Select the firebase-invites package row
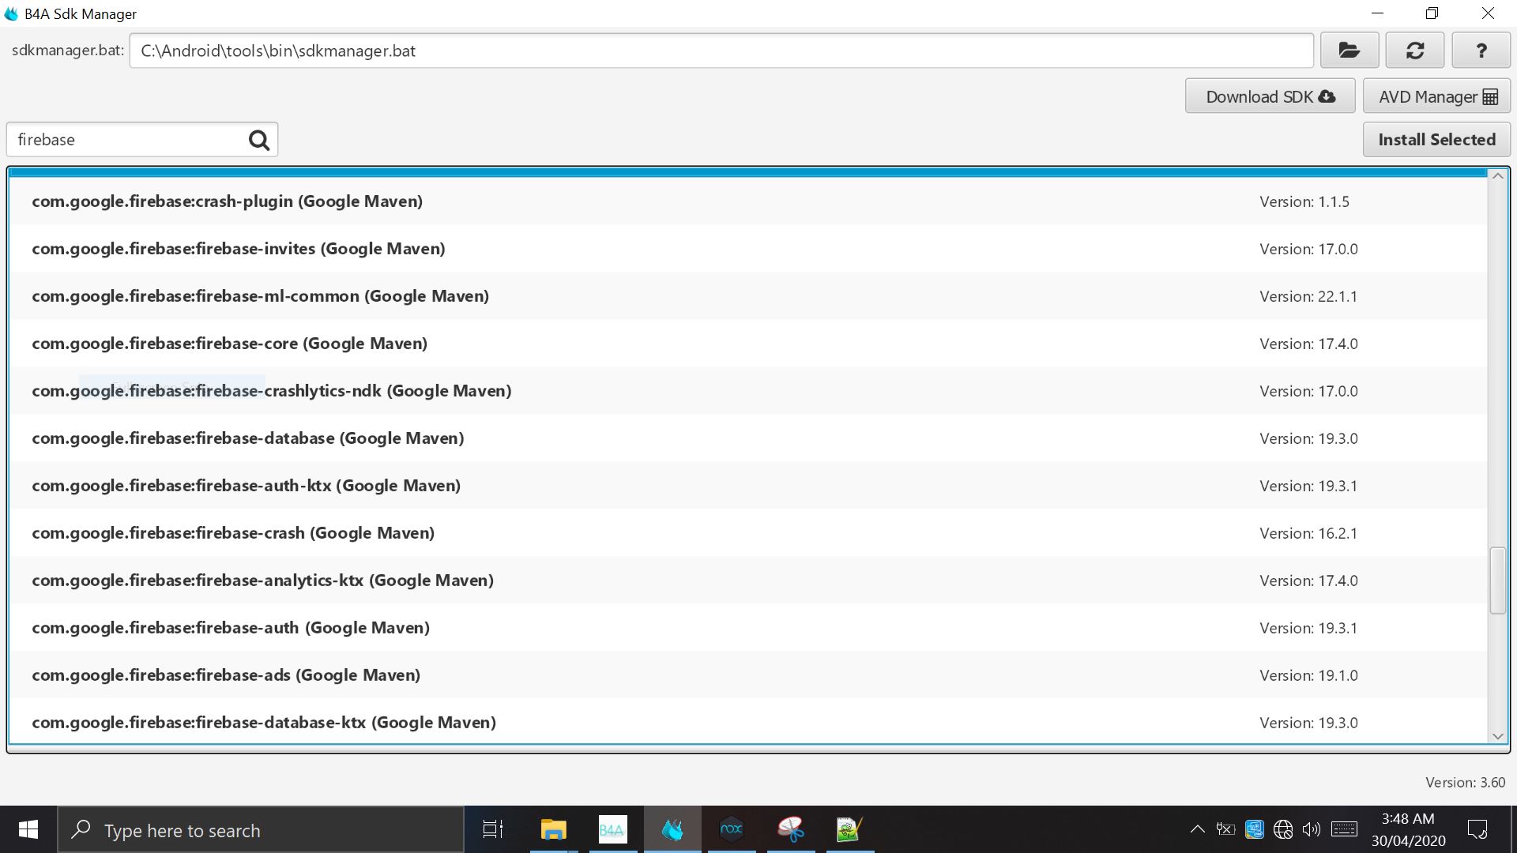 click(x=747, y=249)
